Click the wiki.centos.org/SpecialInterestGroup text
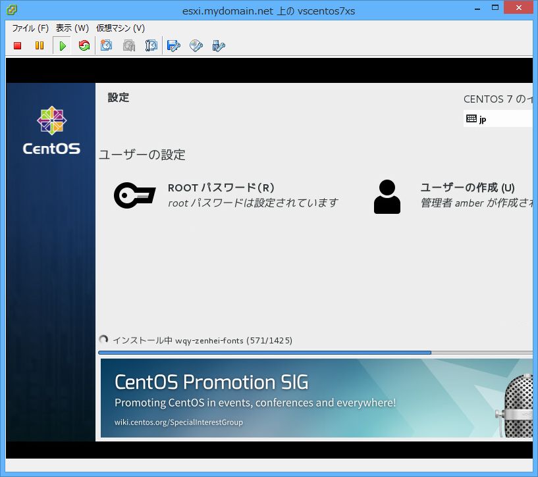This screenshot has width=538, height=477. point(178,422)
